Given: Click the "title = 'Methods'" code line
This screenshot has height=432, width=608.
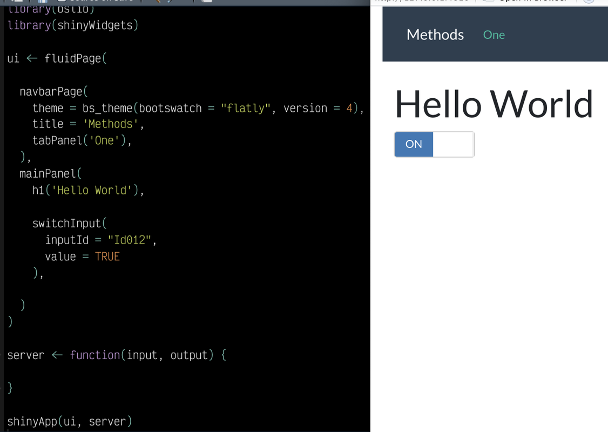Looking at the screenshot, I should coord(88,124).
